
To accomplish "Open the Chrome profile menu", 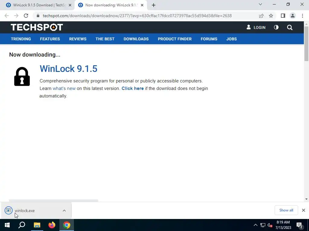I will (x=293, y=16).
